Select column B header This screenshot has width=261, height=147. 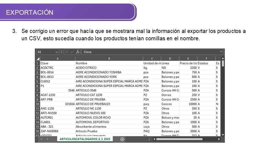coord(109,59)
